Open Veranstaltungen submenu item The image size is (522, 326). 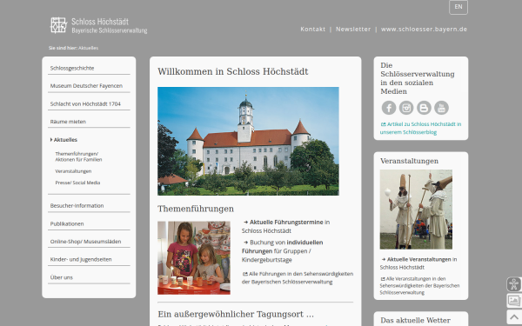[x=73, y=171]
